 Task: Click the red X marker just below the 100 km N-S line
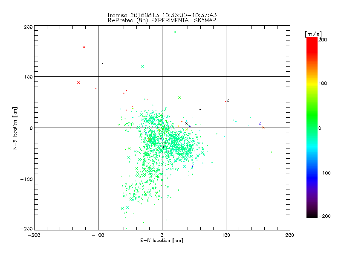pyautogui.click(x=78, y=82)
